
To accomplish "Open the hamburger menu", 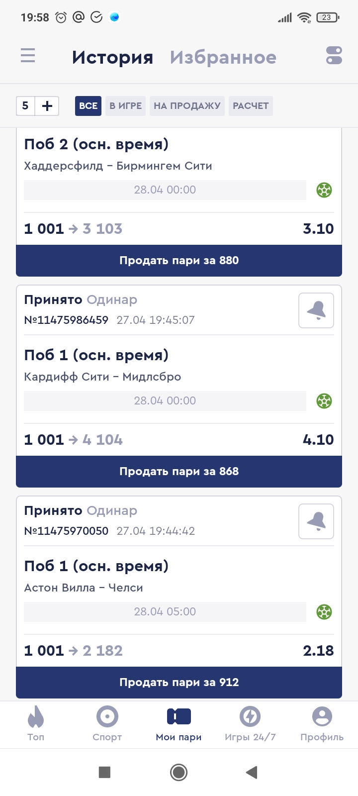I will [28, 55].
